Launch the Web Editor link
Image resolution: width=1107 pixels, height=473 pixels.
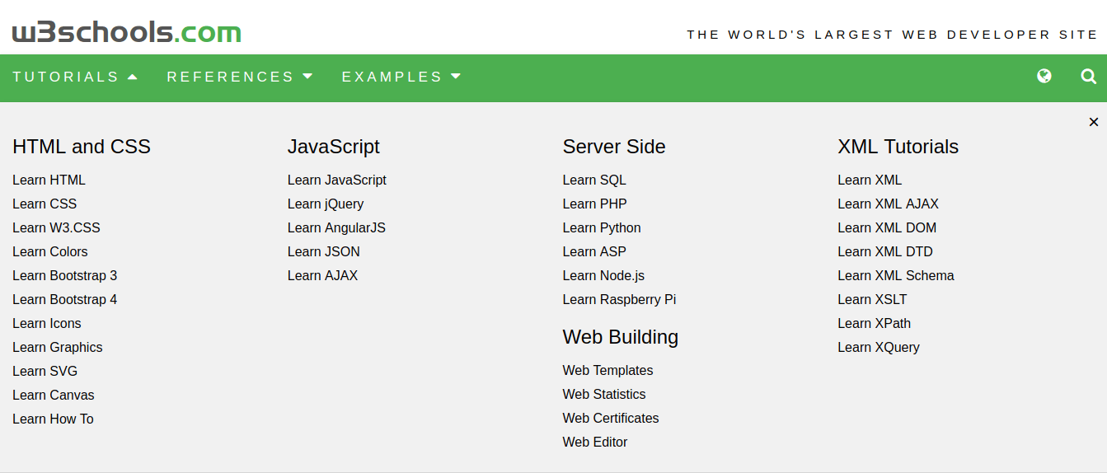pos(595,442)
